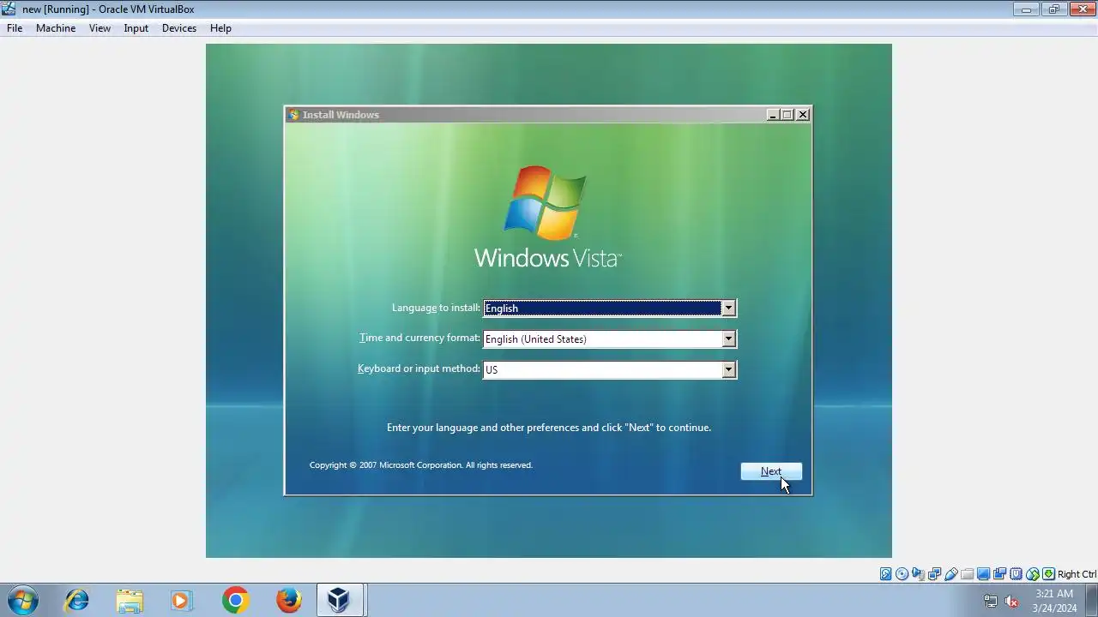Click the taskbar clock showing 3:21 AM

coord(1054,601)
